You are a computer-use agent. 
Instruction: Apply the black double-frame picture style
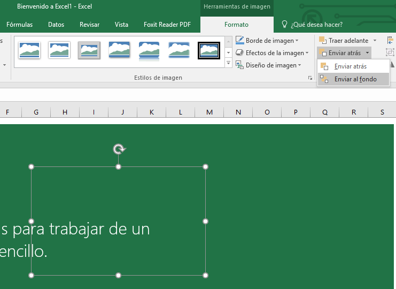209,50
